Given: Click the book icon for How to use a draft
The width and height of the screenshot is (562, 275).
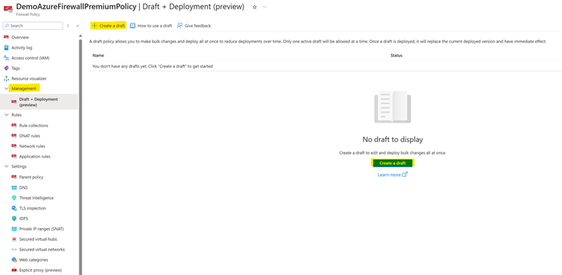Looking at the screenshot, I should click(132, 26).
